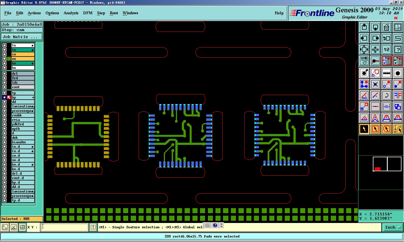Open the Analysis menu

click(x=71, y=13)
